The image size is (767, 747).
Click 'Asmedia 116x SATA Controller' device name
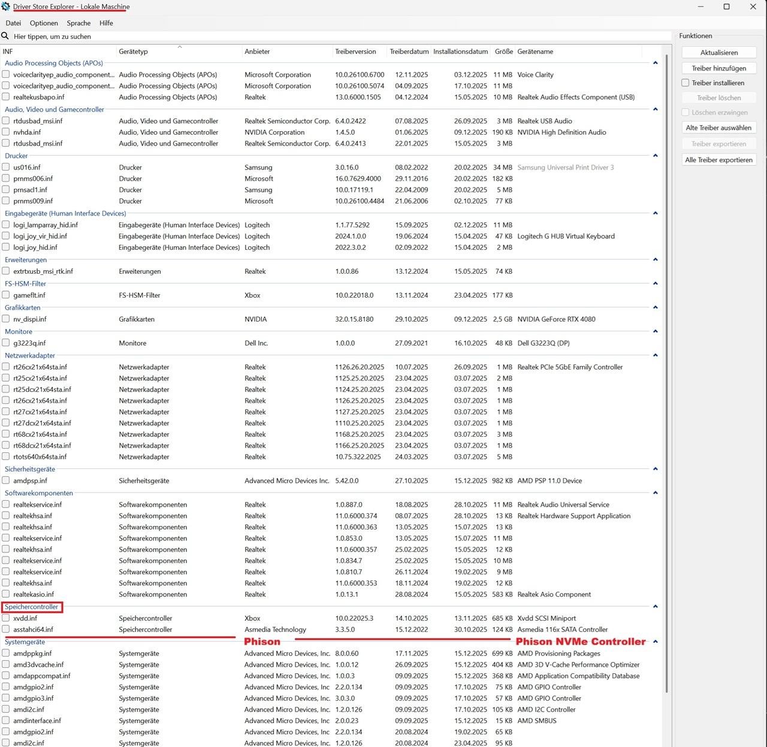[562, 630]
